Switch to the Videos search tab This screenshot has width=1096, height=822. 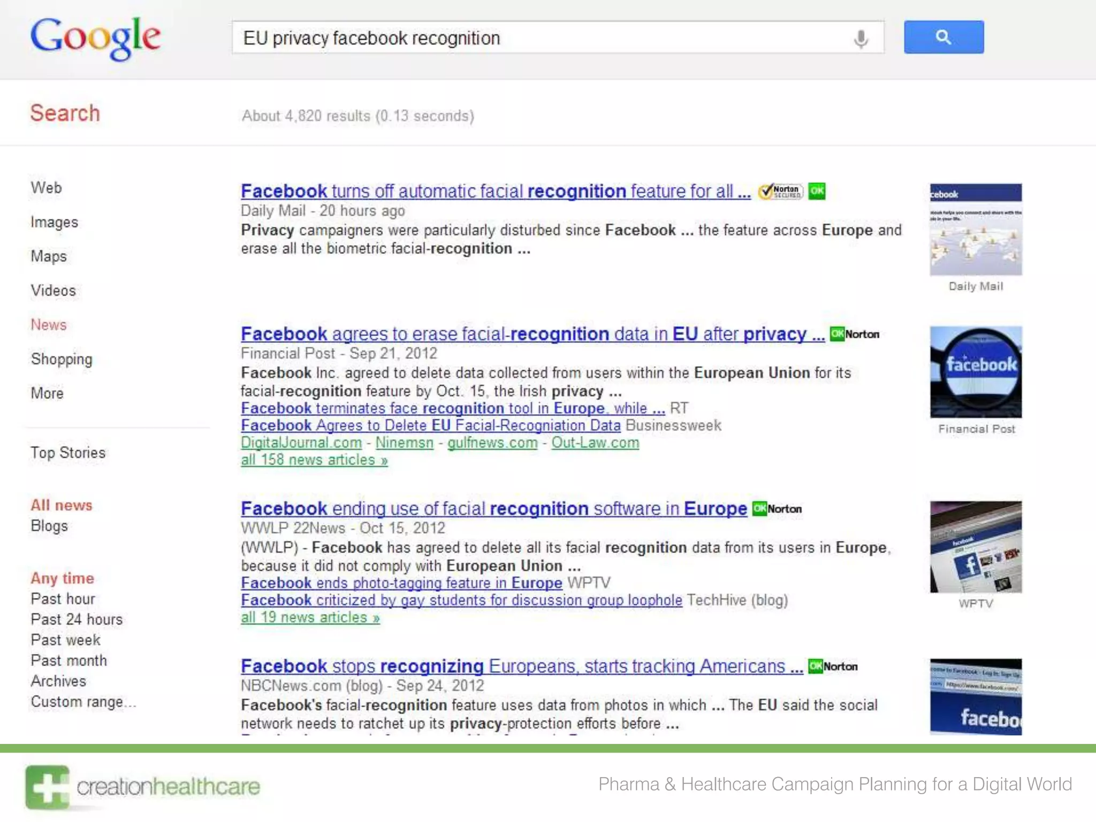[x=53, y=291]
